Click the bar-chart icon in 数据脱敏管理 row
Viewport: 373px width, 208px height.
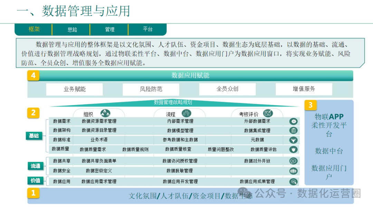pos(294,171)
